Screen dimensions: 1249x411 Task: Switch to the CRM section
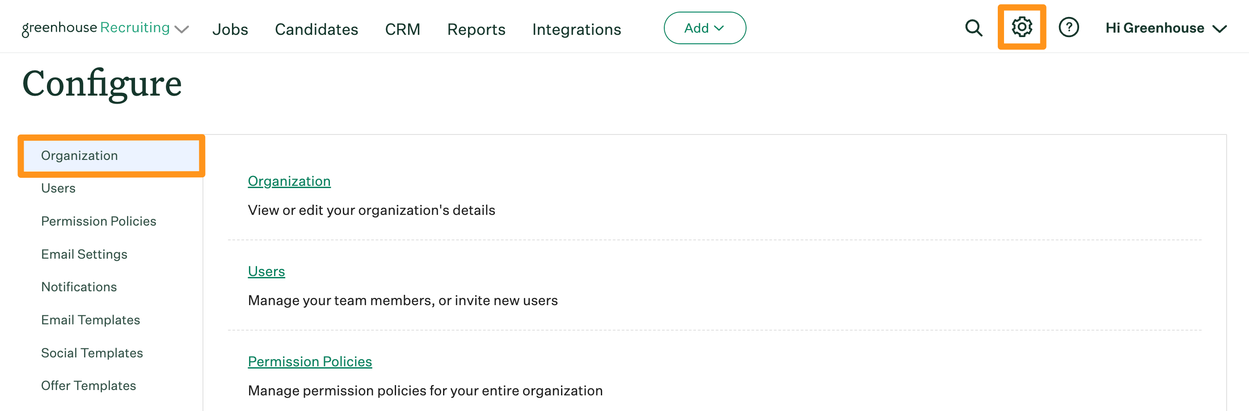[402, 29]
